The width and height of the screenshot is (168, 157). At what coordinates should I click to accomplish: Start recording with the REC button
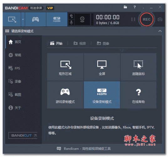pyautogui.click(x=147, y=19)
